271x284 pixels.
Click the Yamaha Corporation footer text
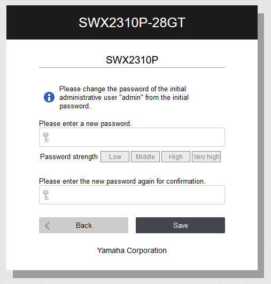coord(132,250)
